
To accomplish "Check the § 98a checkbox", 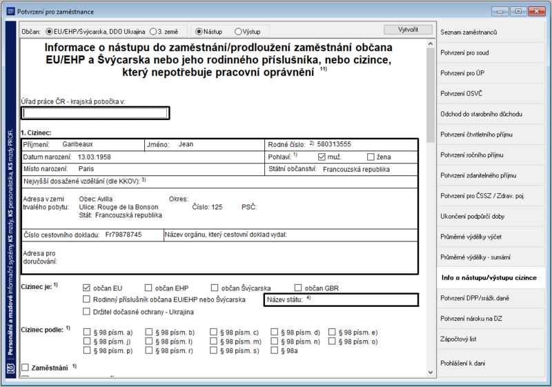I will tap(274, 350).
